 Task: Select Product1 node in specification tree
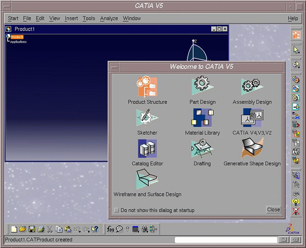(17, 37)
